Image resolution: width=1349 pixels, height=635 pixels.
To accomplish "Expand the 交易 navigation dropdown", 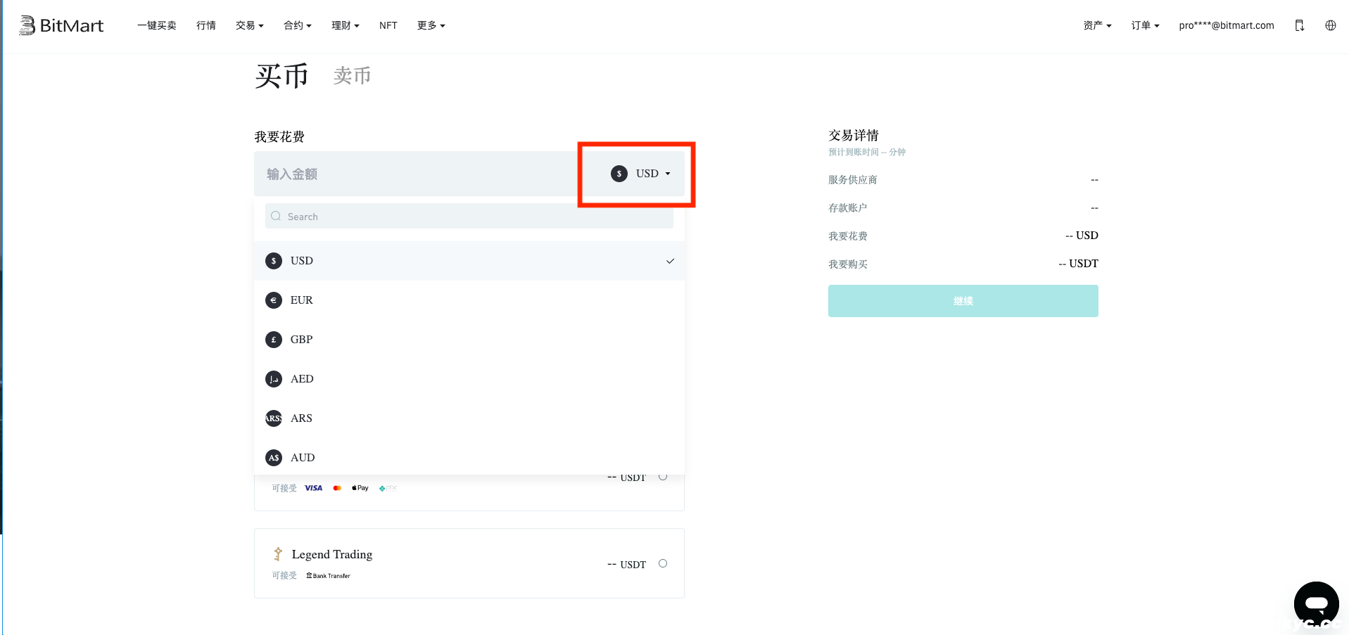I will point(249,25).
